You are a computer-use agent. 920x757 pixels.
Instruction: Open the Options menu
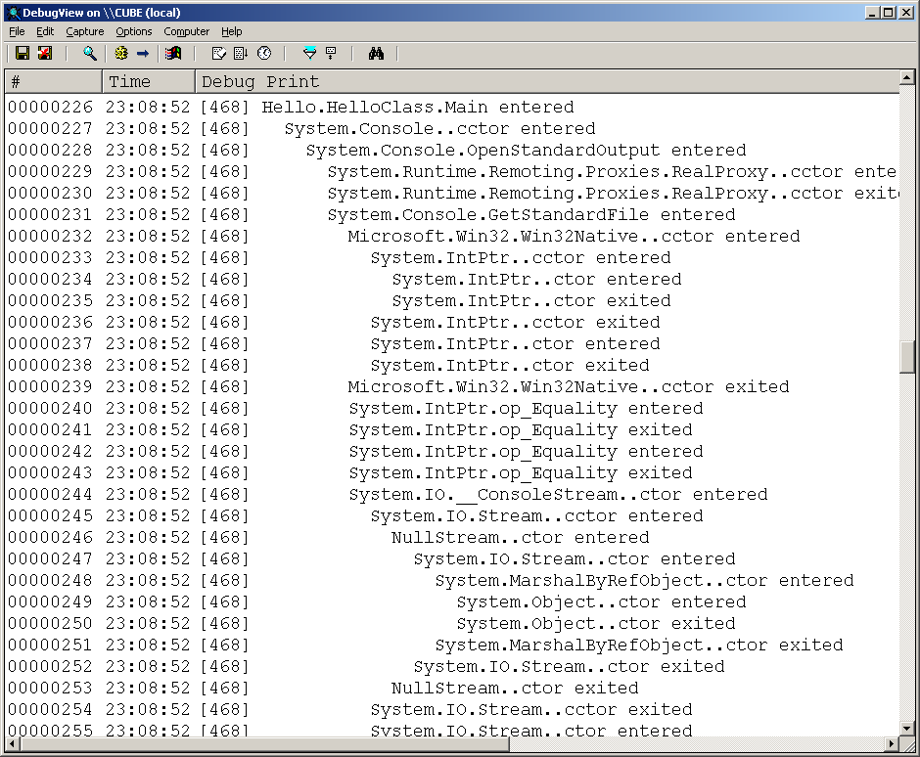tap(134, 31)
